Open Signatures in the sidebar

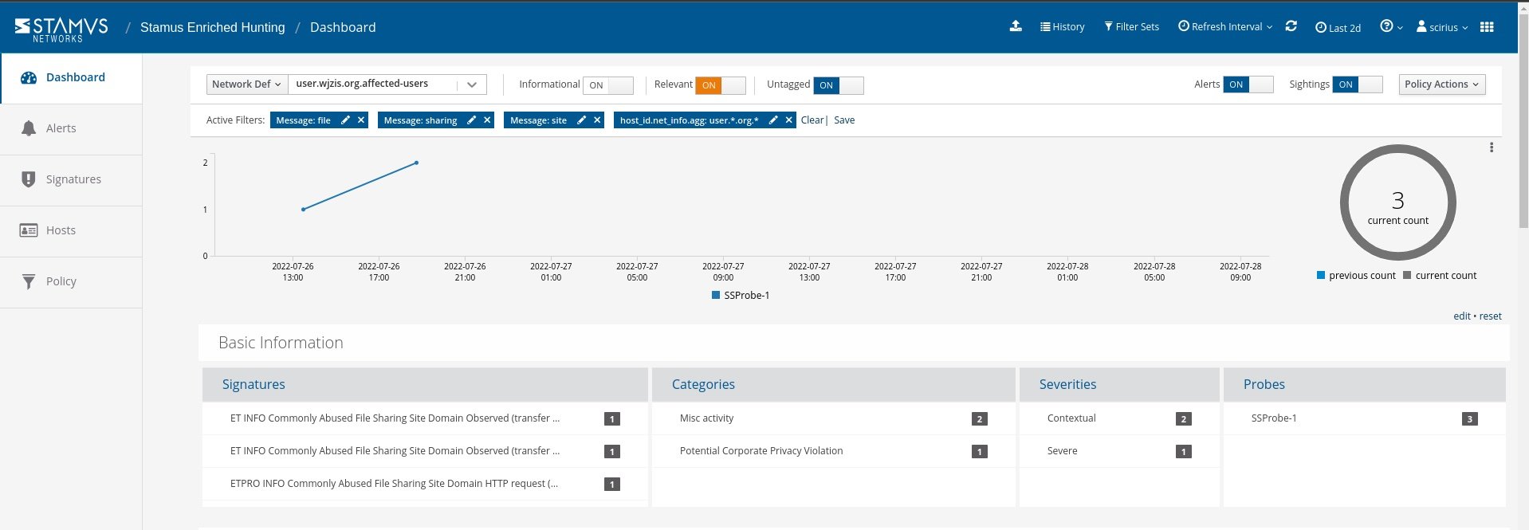tap(72, 180)
